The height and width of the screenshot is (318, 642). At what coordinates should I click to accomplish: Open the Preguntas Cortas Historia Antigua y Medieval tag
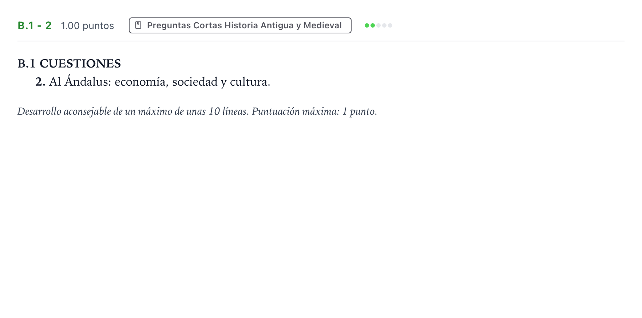[x=240, y=25]
